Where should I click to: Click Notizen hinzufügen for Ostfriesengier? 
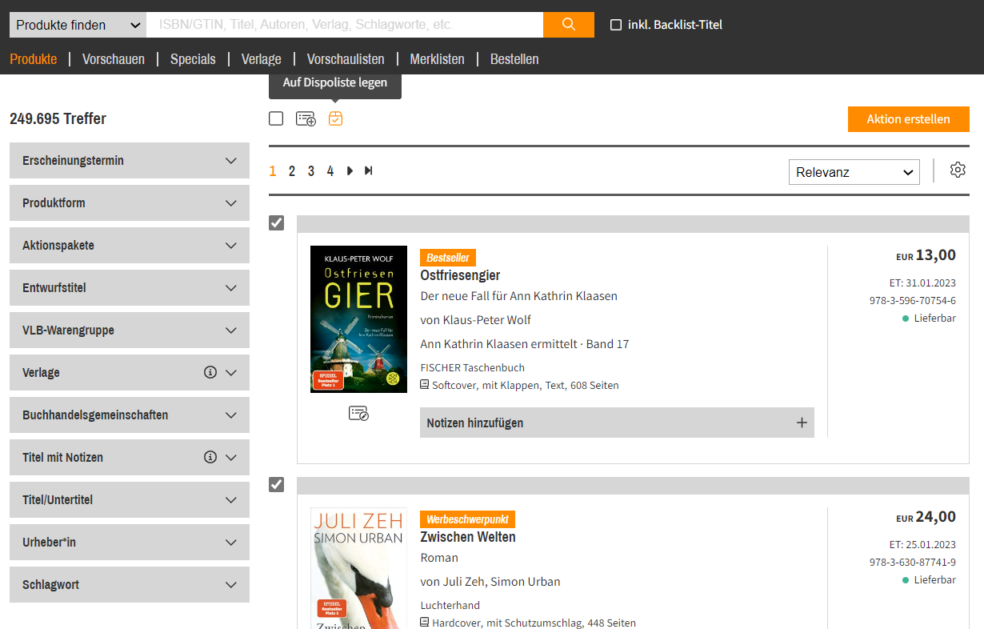(617, 423)
